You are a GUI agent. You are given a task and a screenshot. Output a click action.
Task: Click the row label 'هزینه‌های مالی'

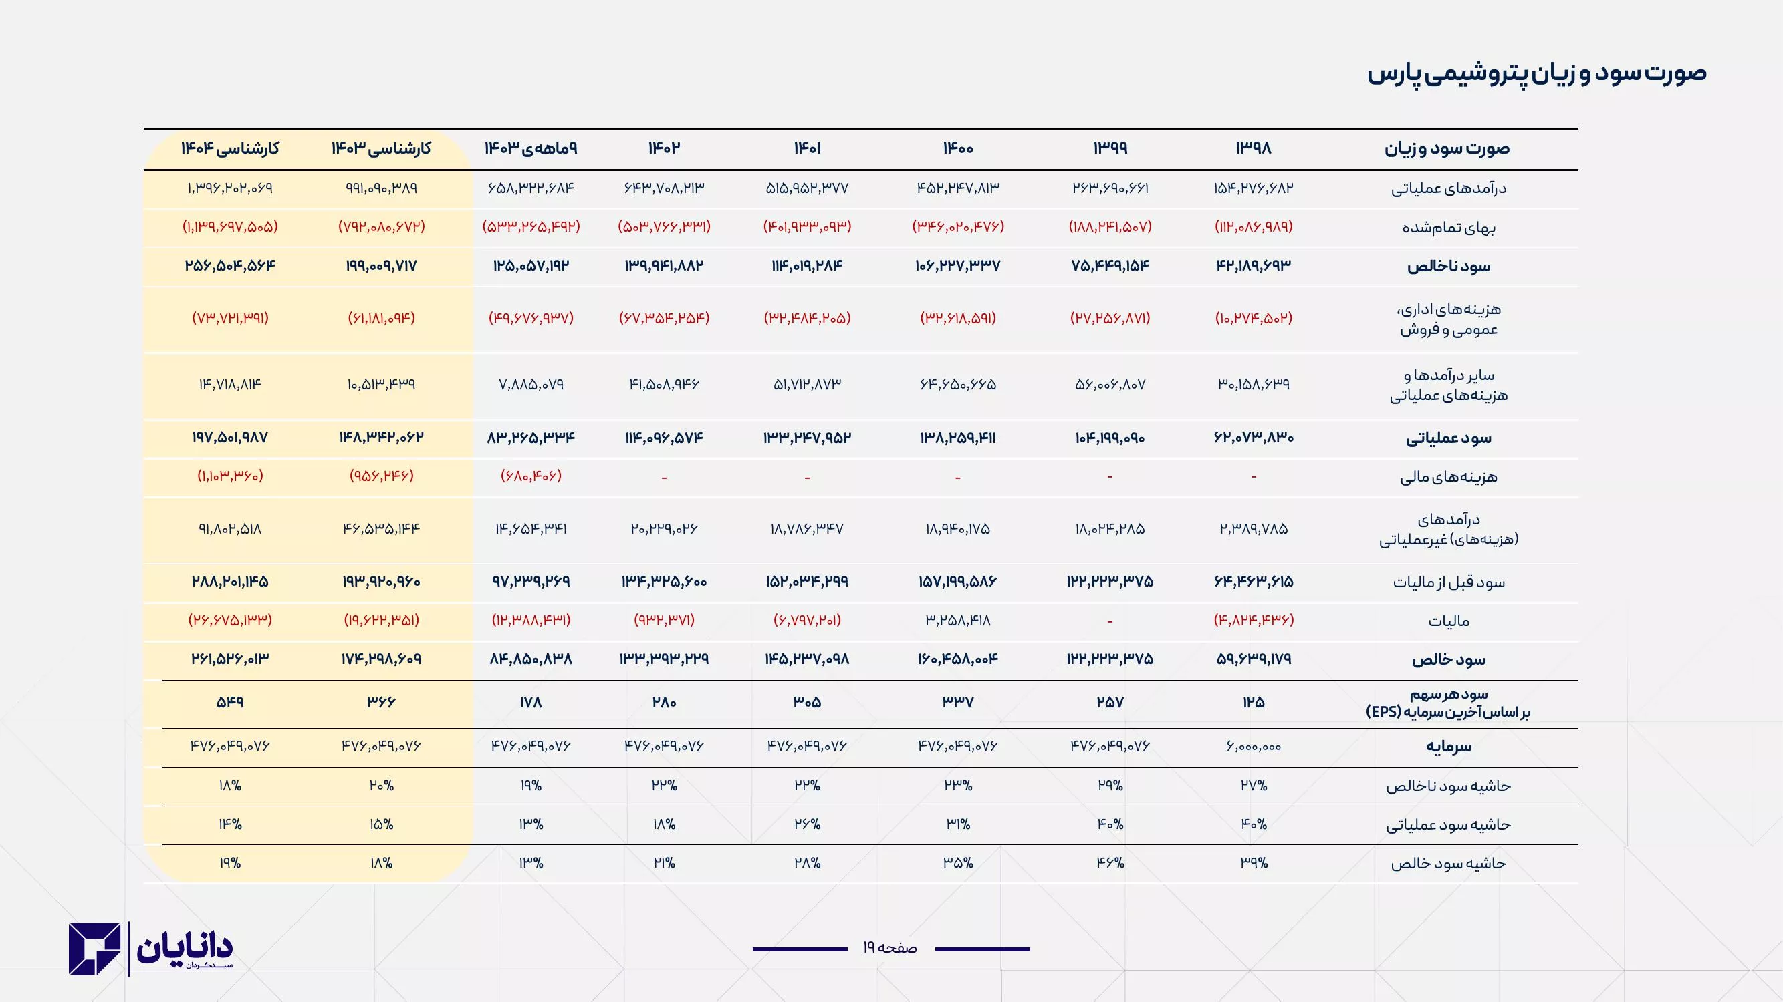coord(1449,476)
